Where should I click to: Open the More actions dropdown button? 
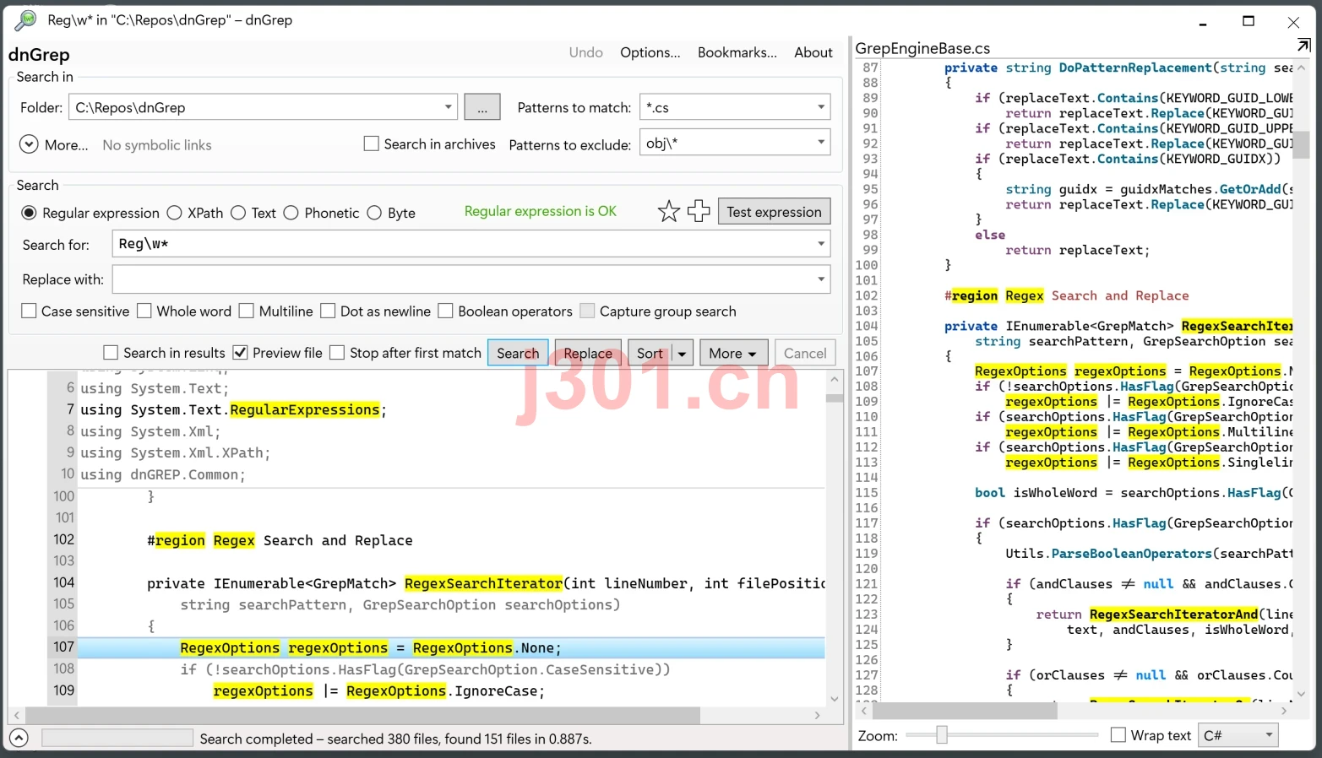[x=733, y=354]
